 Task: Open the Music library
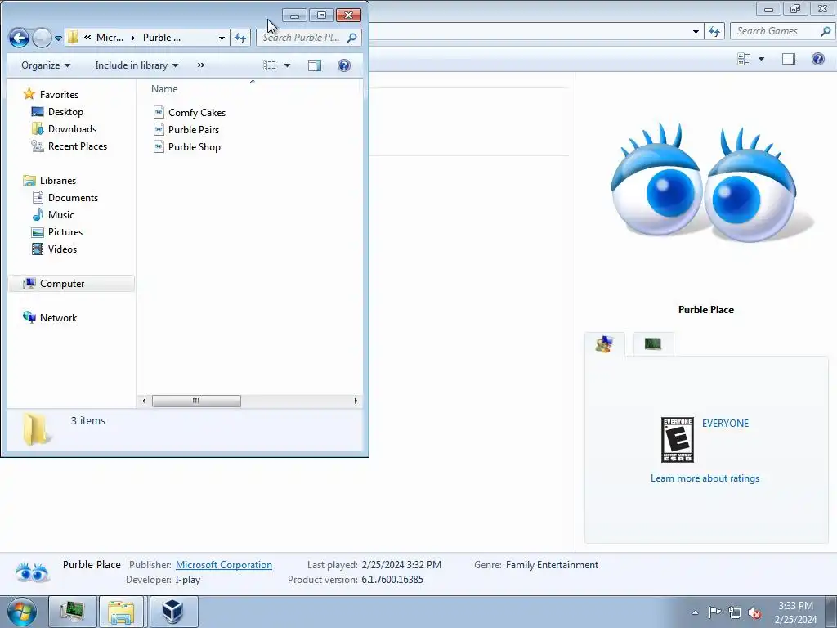(x=60, y=215)
